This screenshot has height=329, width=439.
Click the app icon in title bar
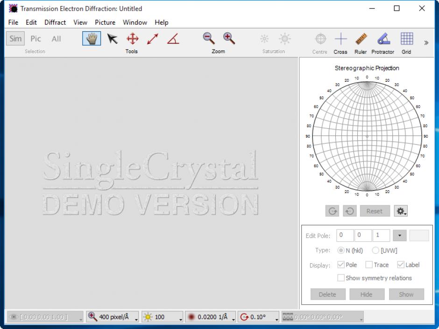click(x=13, y=8)
